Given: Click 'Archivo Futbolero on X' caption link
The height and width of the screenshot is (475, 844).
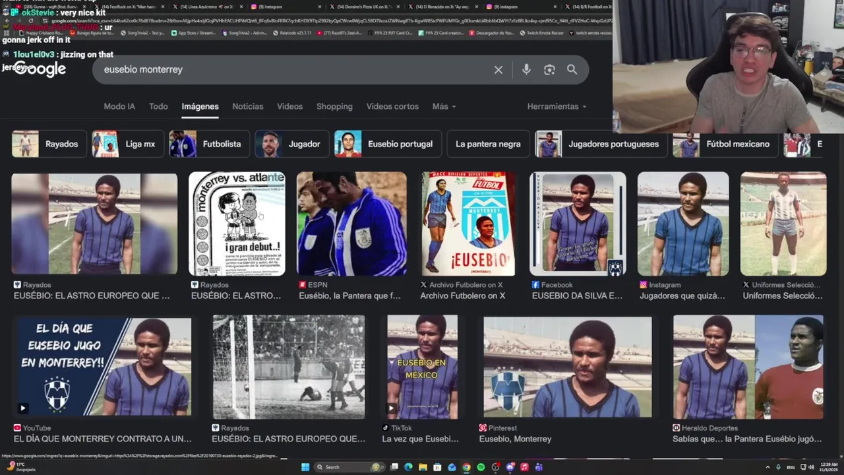Looking at the screenshot, I should [463, 296].
